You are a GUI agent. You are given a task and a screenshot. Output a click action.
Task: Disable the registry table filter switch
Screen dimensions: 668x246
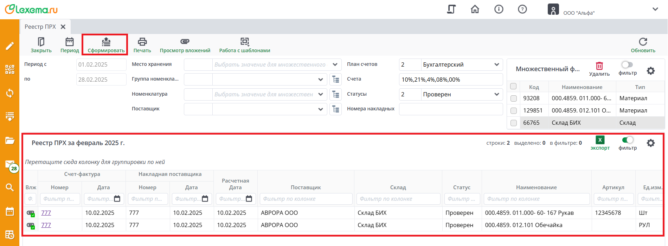pyautogui.click(x=627, y=140)
